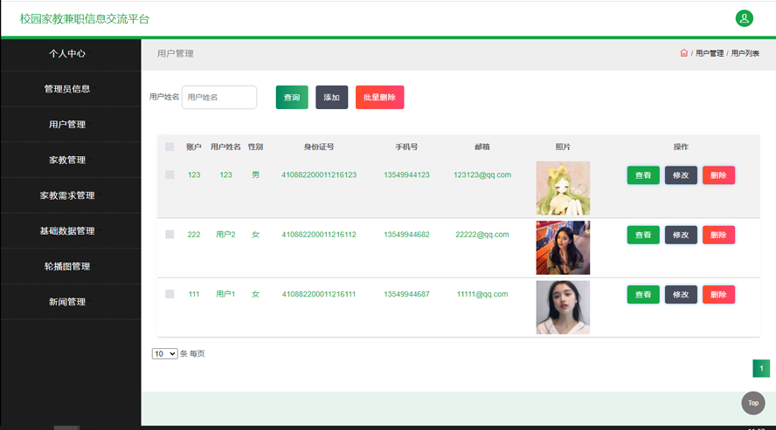Click the account cell 222
The image size is (776, 430).
(194, 235)
